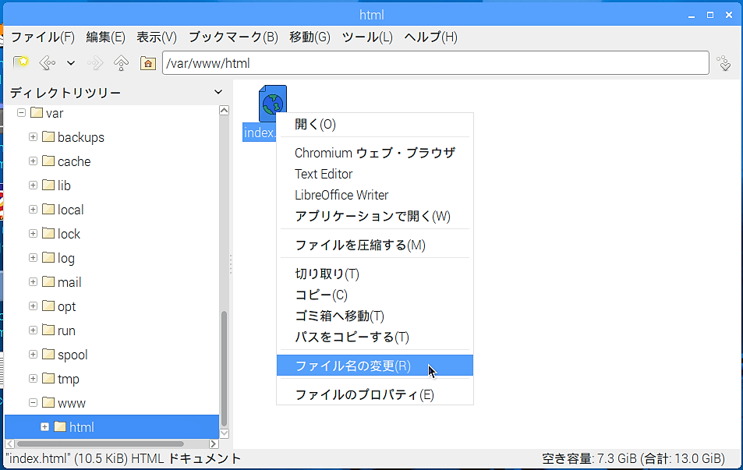Screen dimensions: 743x470
Task: Expand the local folder node
Action: [33, 210]
